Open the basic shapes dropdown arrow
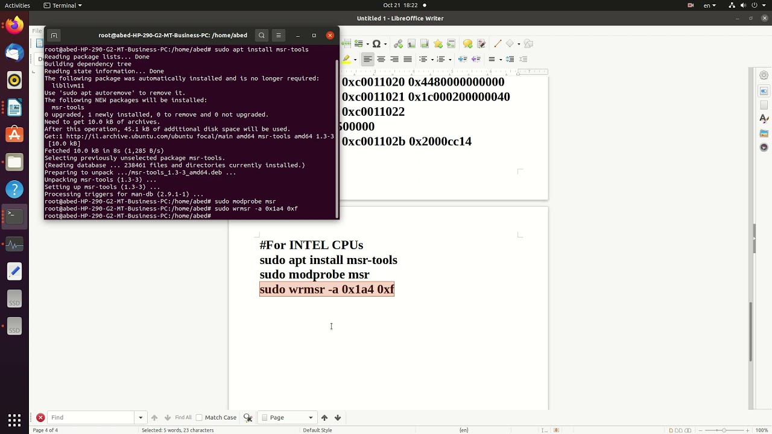This screenshot has height=434, width=772. click(x=519, y=44)
